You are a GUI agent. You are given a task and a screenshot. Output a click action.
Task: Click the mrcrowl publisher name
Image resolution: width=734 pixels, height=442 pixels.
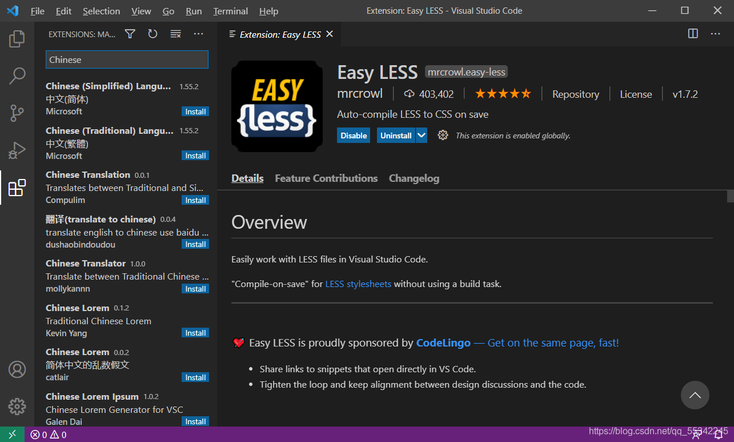(x=360, y=94)
